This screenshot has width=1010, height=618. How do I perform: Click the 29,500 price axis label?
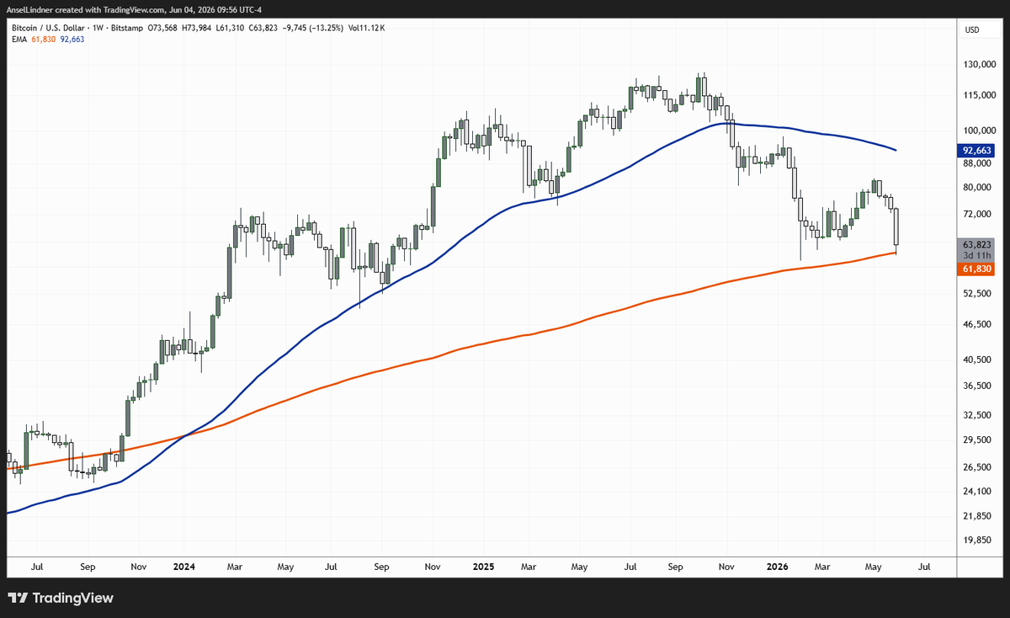click(x=979, y=440)
